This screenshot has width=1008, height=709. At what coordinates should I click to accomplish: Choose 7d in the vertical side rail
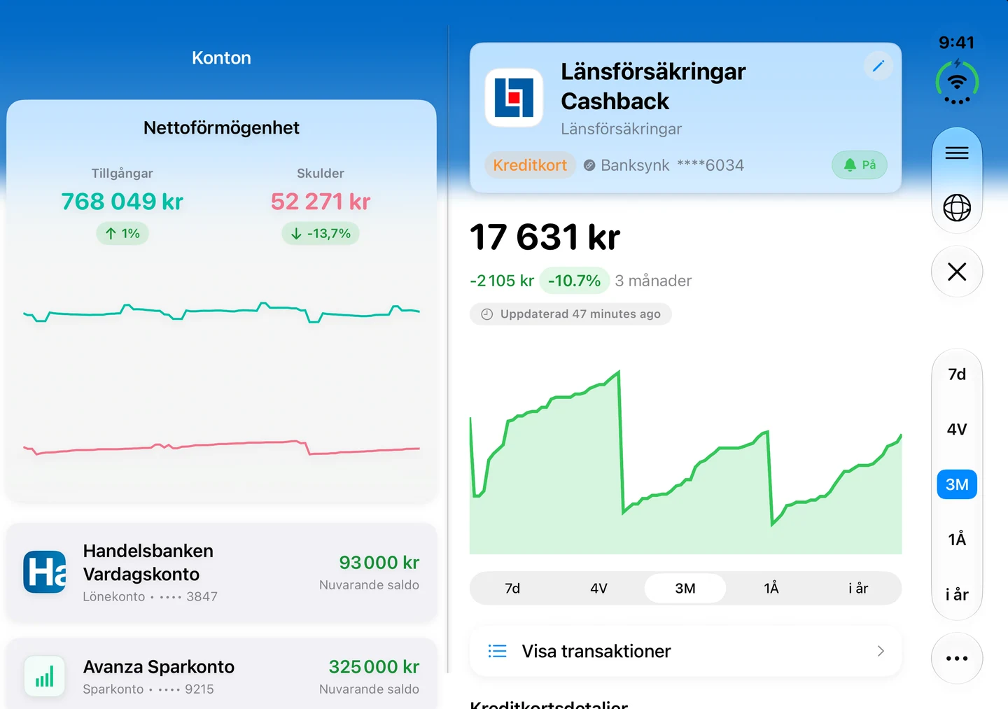tap(957, 374)
